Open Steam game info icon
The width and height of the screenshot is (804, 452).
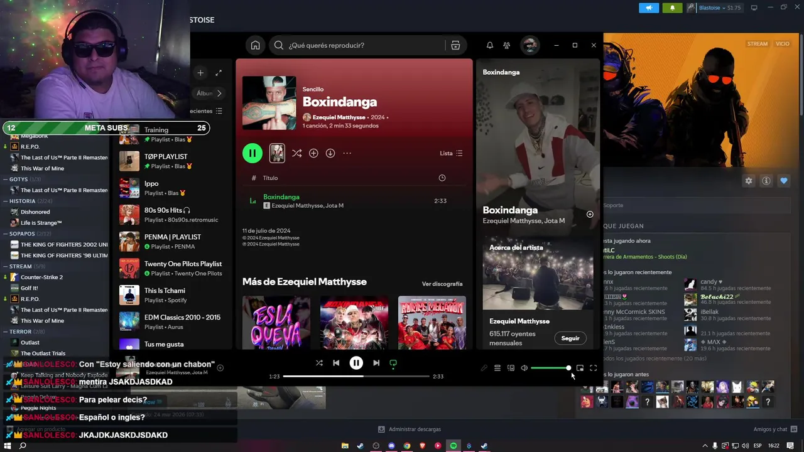click(x=766, y=181)
